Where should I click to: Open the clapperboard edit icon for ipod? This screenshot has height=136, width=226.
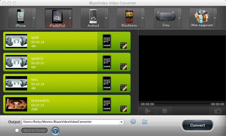tap(123, 45)
